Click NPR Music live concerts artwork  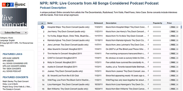14,15
